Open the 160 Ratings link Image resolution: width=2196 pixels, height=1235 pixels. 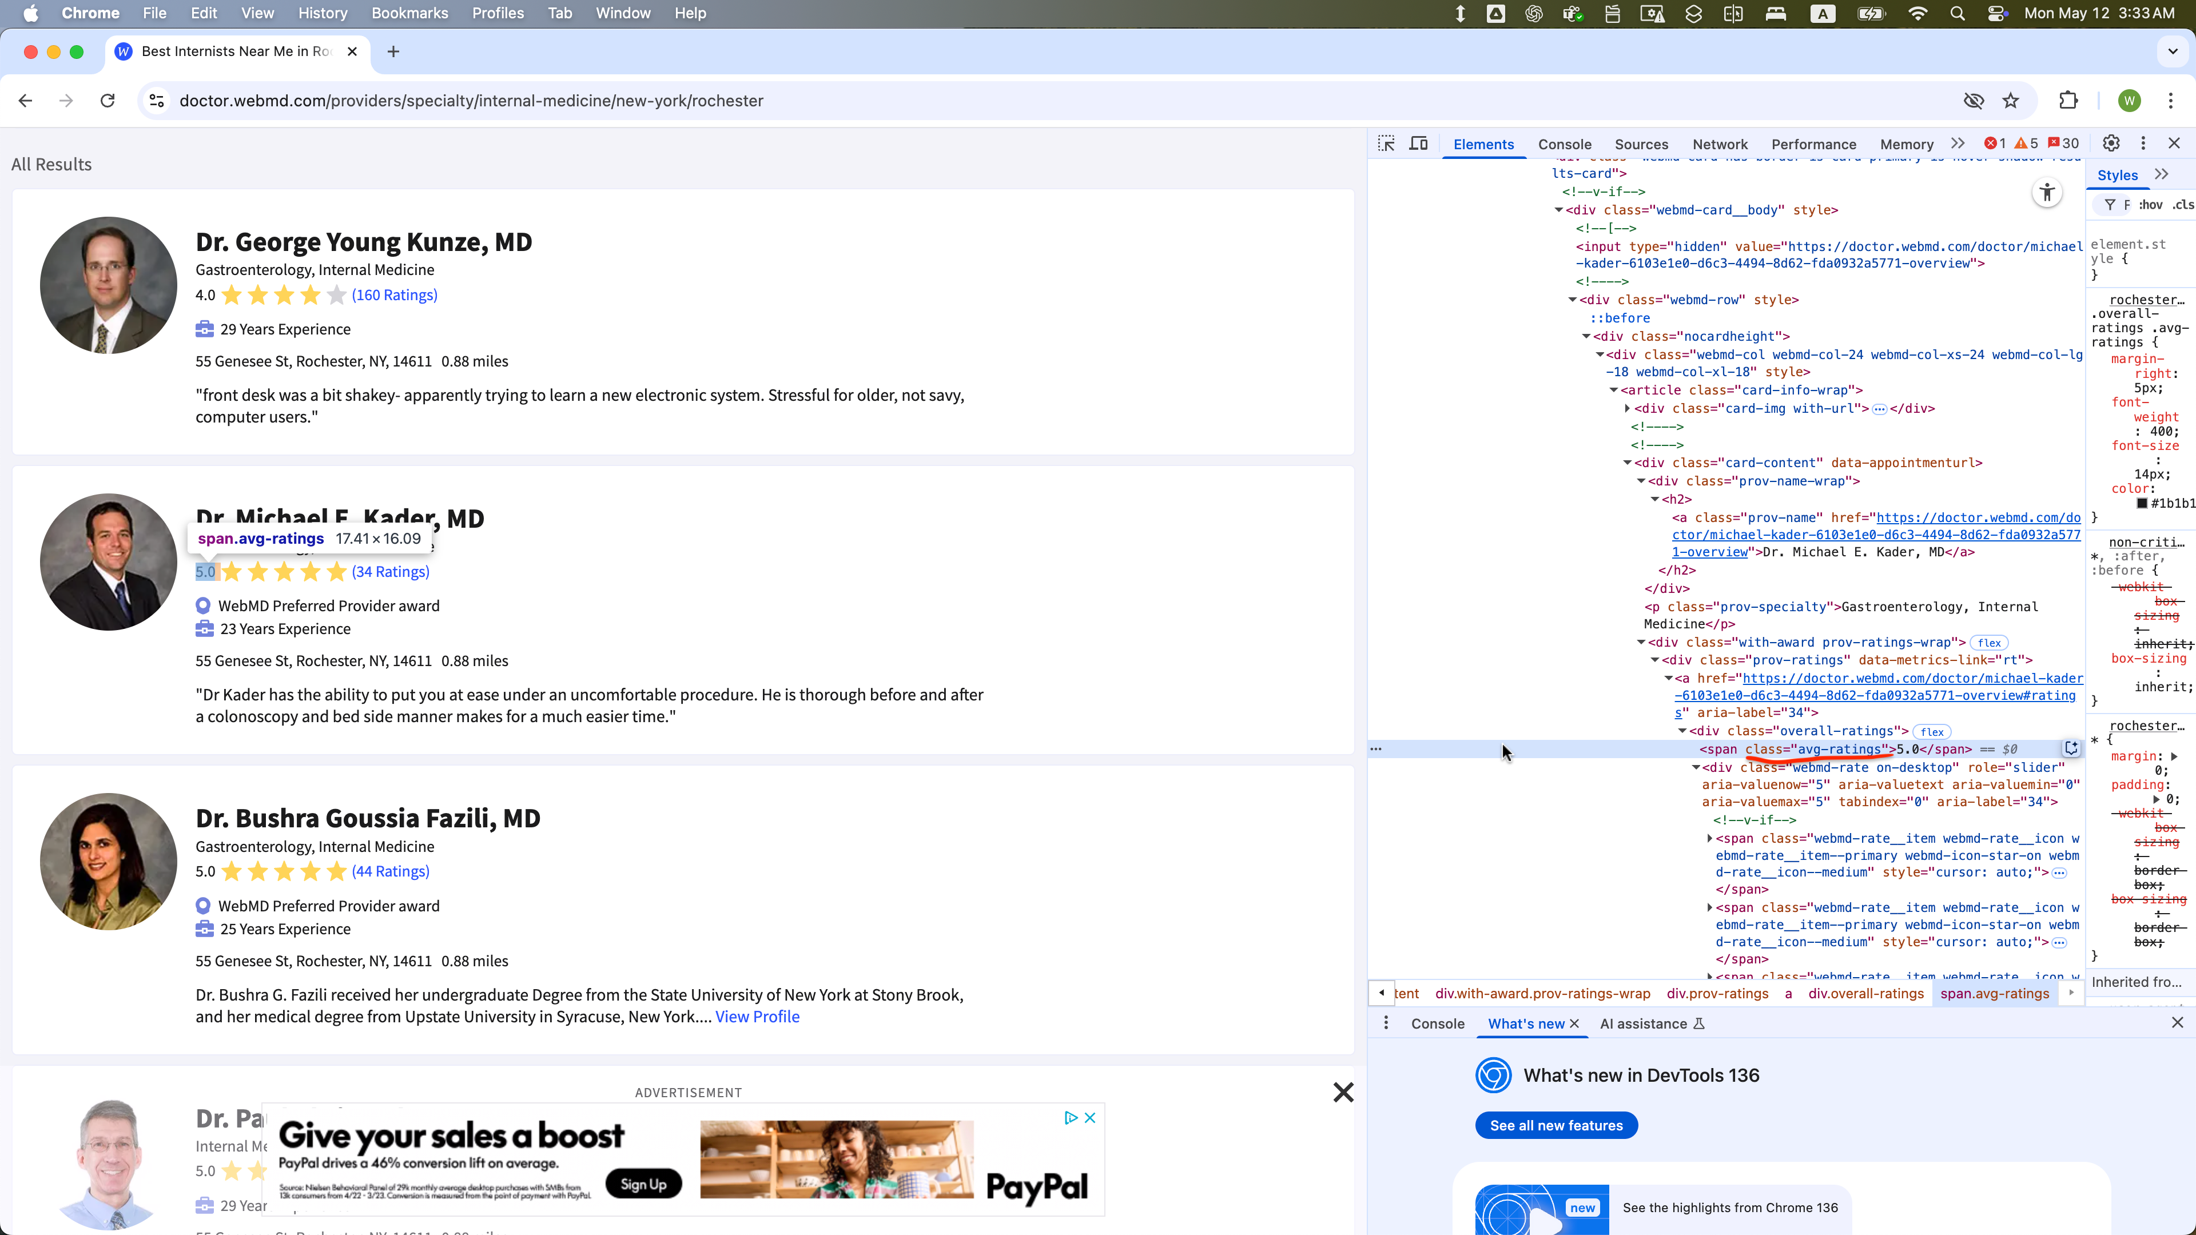(x=395, y=295)
